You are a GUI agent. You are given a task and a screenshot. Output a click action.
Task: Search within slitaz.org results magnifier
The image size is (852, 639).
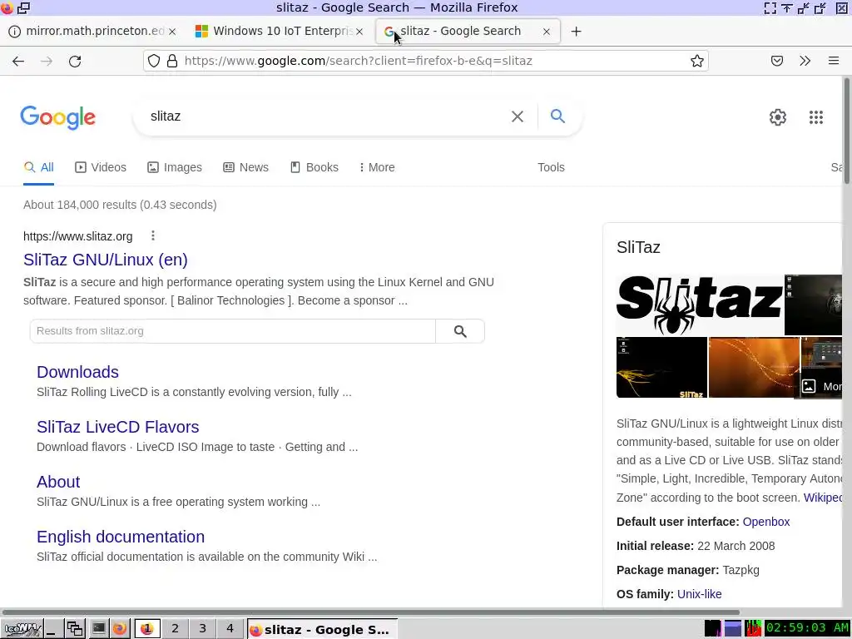point(460,331)
